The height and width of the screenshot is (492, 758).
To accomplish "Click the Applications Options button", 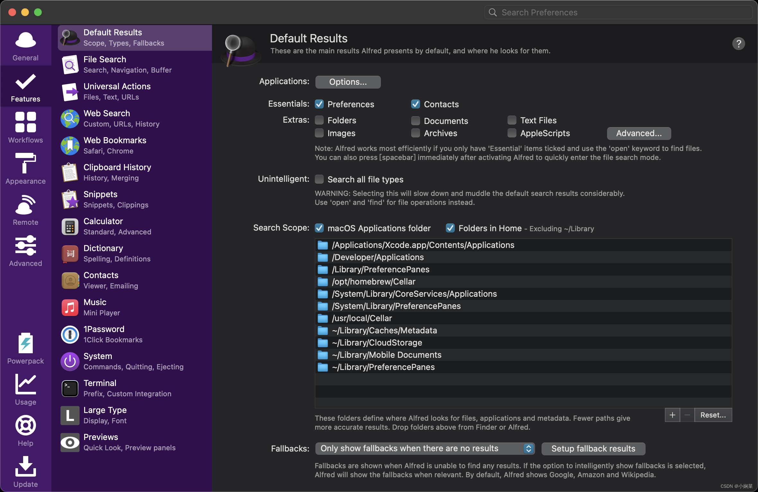I will pos(348,82).
